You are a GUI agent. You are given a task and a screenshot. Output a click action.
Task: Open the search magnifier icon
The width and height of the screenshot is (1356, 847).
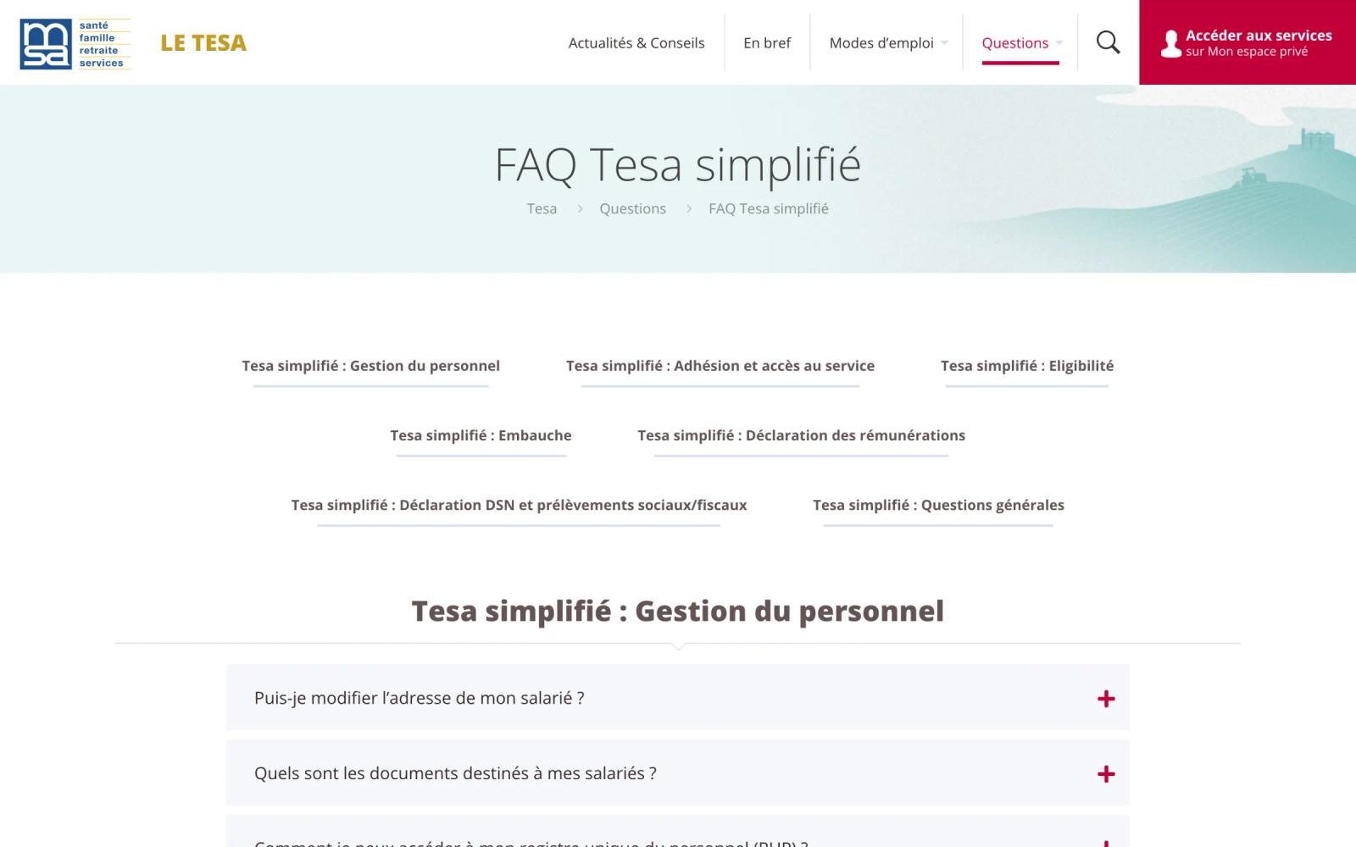click(x=1108, y=42)
